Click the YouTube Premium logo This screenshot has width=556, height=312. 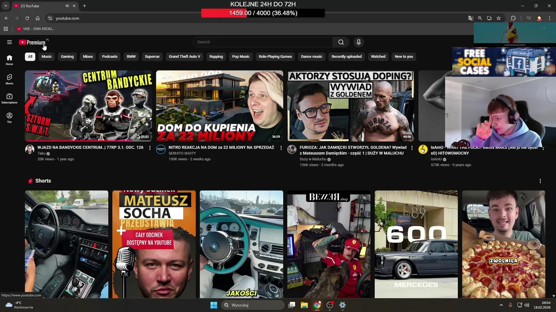tap(32, 42)
